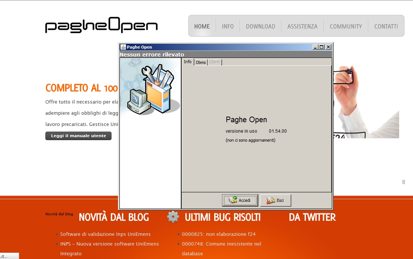The image size is (413, 259).
Task: Open bug 0000825 non elaborazione f24
Action: 219,234
